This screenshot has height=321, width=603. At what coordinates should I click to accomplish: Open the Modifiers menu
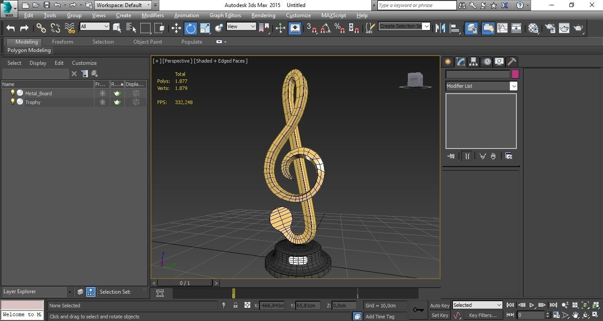point(153,15)
